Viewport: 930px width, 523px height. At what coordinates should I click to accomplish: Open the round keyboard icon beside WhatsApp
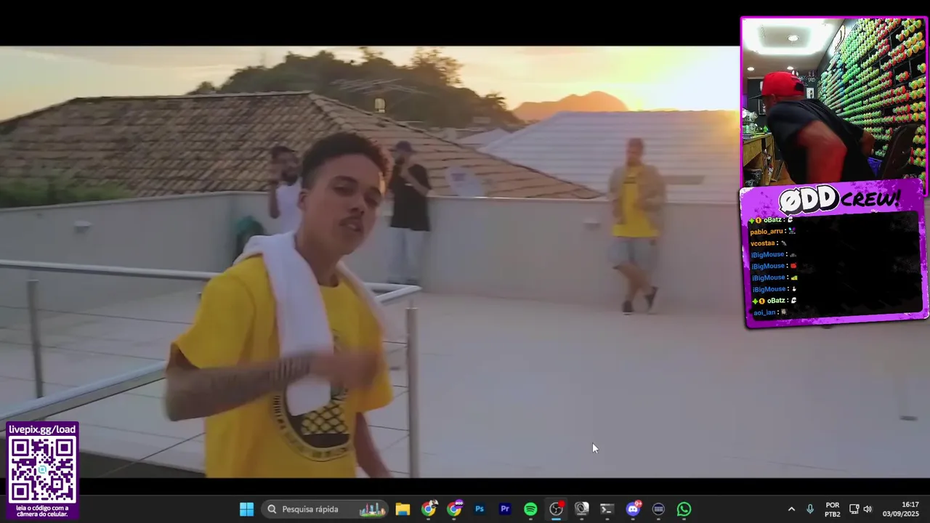pos(658,509)
